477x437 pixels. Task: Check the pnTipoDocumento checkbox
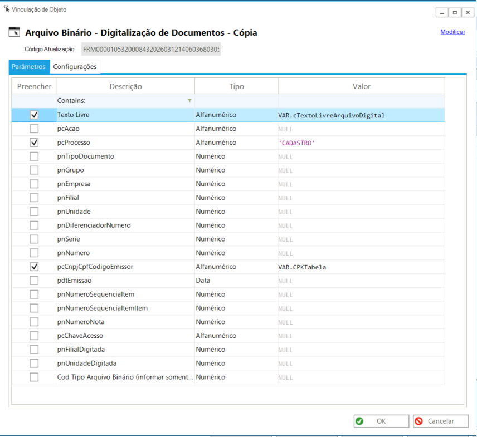point(34,156)
